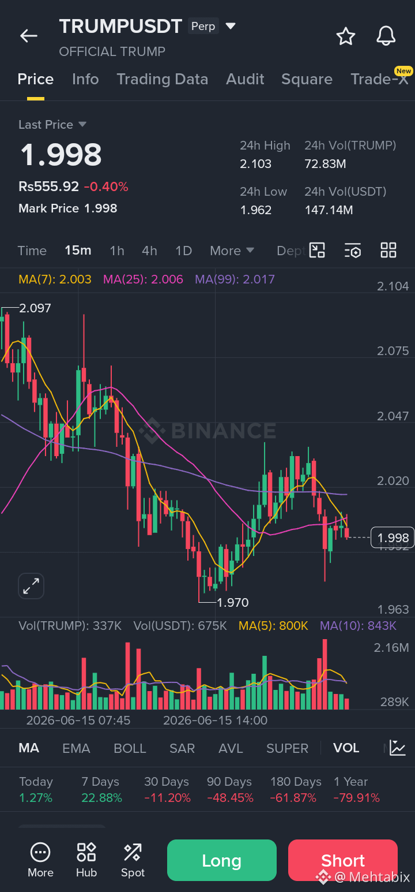Screen dimensions: 415x892
Task: Tap the Vol(TRUMP): 337K legend
Action: tap(70, 626)
